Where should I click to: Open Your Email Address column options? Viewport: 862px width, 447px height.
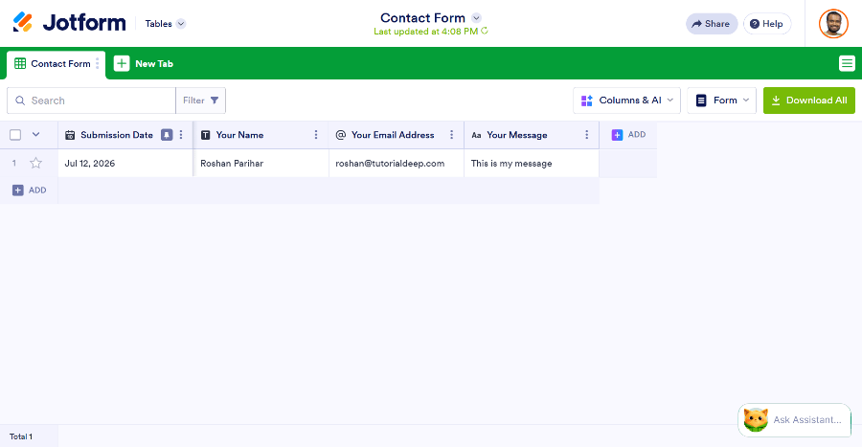(x=451, y=135)
